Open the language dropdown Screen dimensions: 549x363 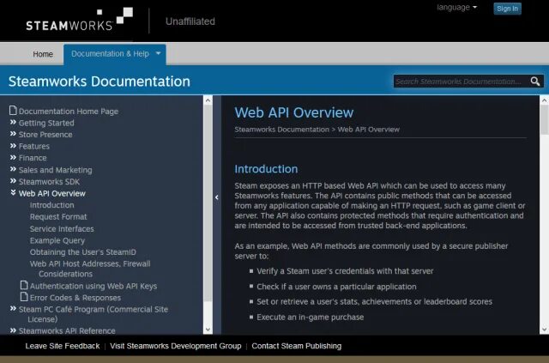(456, 8)
